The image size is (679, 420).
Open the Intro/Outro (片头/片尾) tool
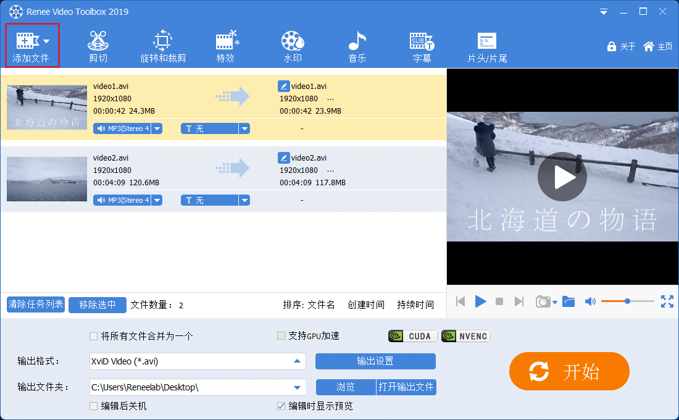487,47
